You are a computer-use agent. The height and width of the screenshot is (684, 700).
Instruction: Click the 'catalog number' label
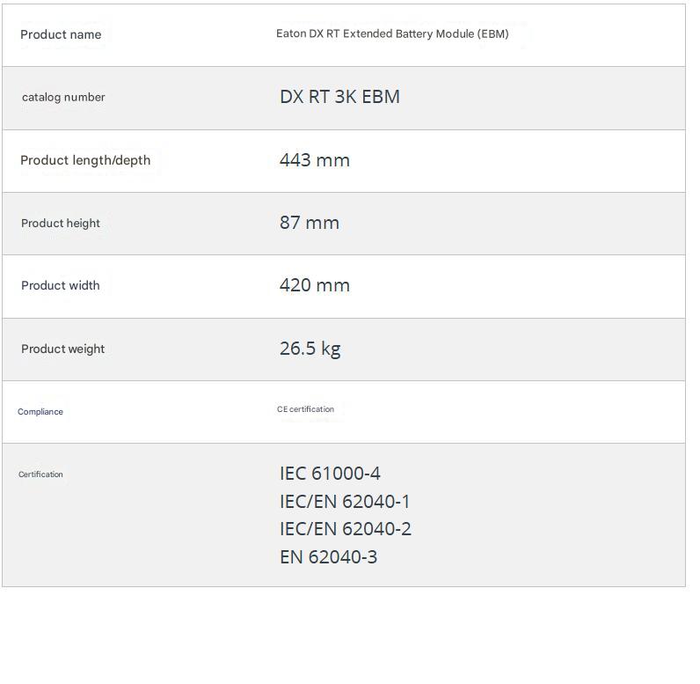pyautogui.click(x=63, y=97)
